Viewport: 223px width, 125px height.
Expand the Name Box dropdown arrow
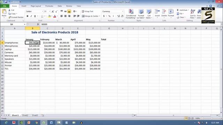tap(25, 24)
